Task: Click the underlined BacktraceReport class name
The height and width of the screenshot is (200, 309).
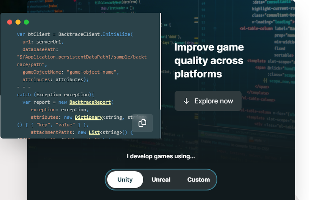Action: point(90,102)
